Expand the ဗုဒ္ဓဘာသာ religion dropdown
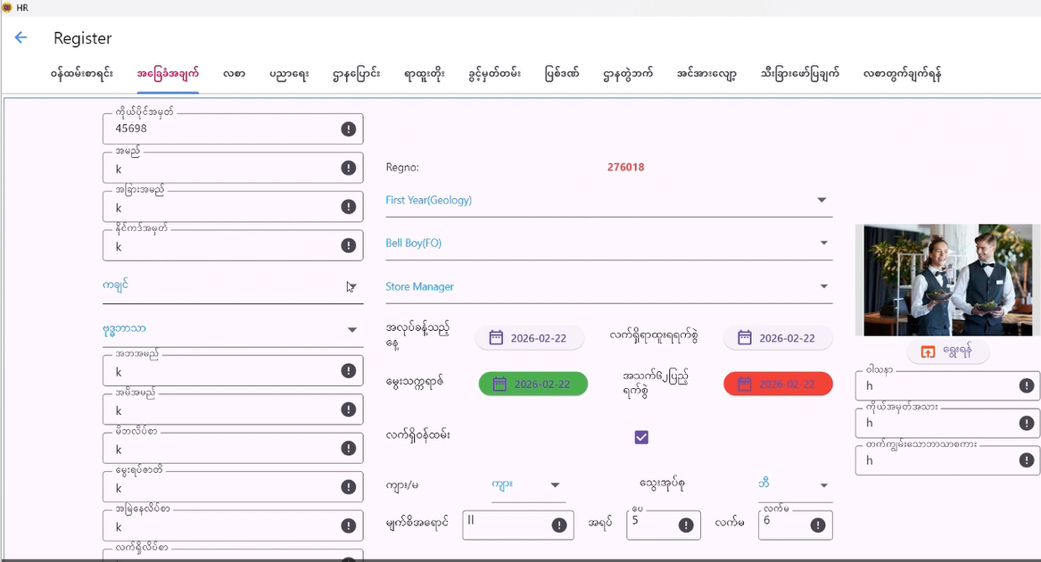The height and width of the screenshot is (562, 1041). pos(232,329)
